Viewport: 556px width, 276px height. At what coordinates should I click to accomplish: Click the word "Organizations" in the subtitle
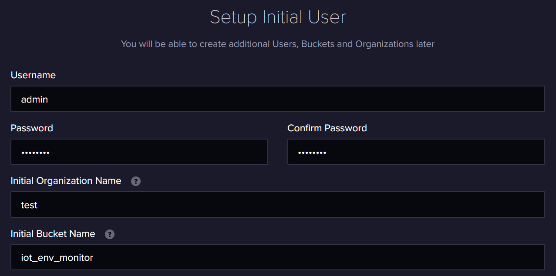[x=383, y=44]
